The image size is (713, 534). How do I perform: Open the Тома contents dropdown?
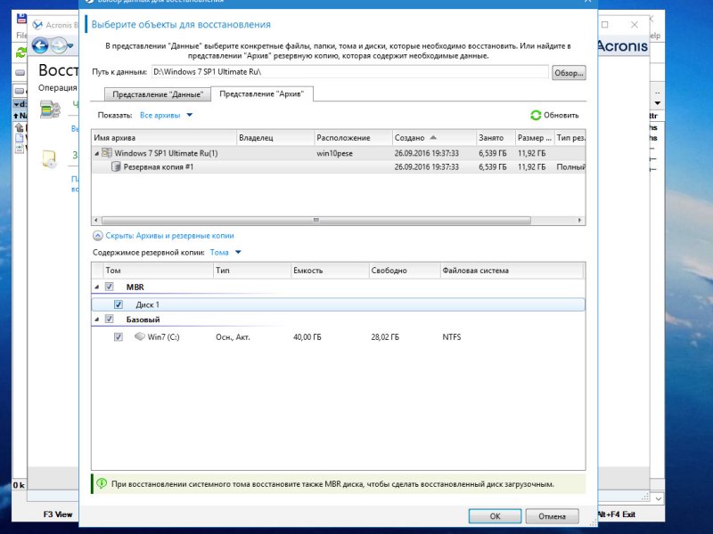click(225, 253)
